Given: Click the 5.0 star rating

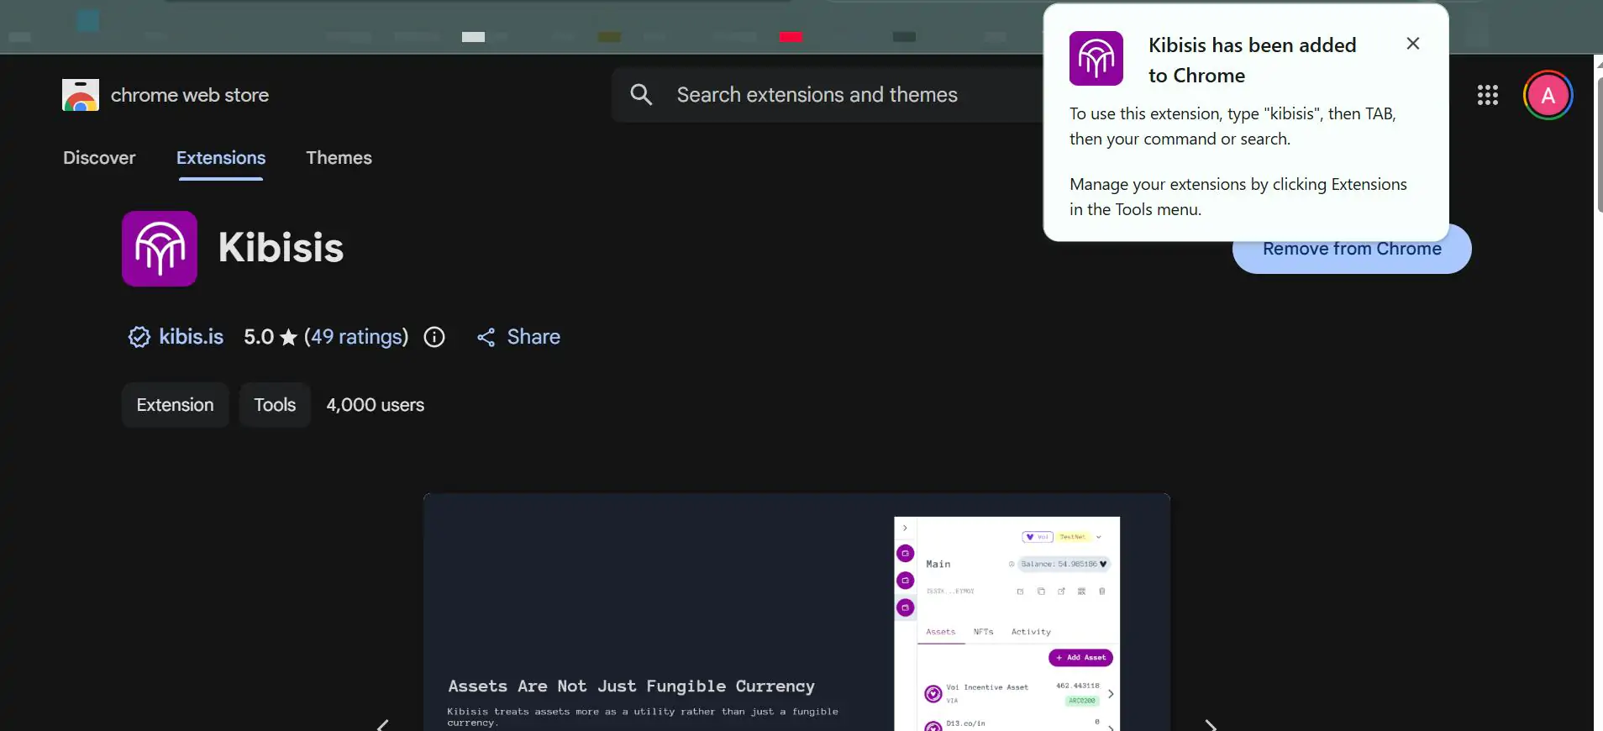Looking at the screenshot, I should coord(271,337).
